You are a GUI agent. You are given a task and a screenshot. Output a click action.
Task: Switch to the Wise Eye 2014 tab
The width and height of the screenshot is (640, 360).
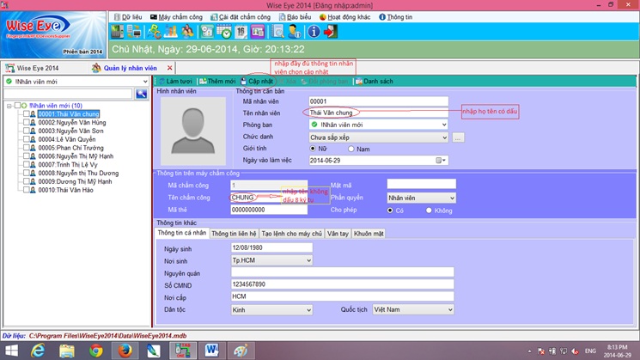32,68
